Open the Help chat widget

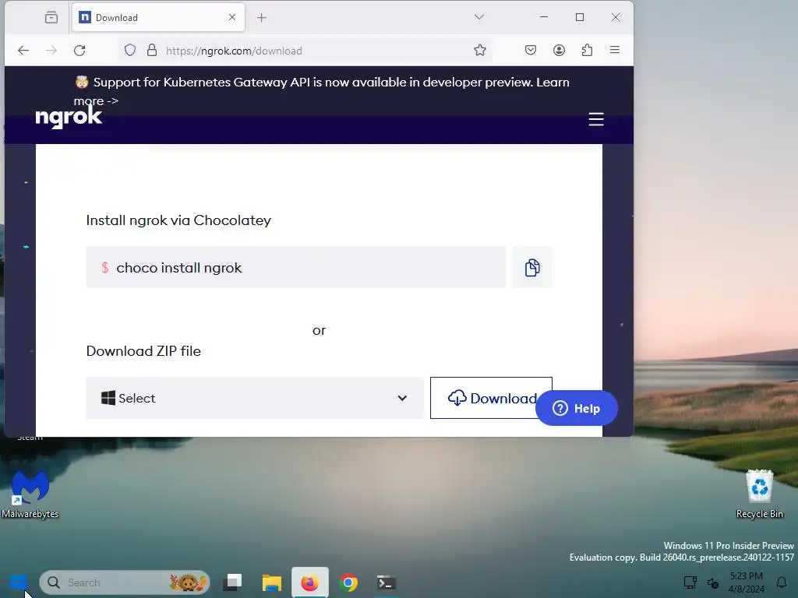click(x=576, y=408)
